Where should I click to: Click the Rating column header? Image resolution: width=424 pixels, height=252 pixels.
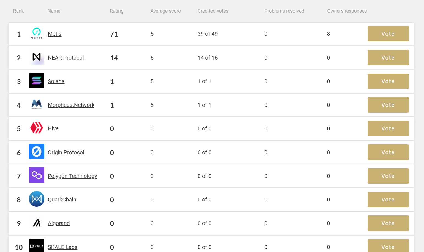point(117,11)
